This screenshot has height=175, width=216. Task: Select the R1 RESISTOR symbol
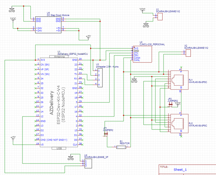point(121,147)
